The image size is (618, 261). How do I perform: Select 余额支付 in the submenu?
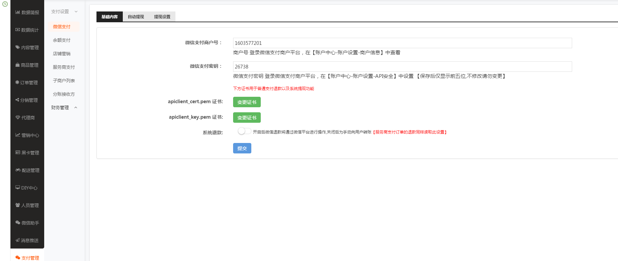[62, 40]
